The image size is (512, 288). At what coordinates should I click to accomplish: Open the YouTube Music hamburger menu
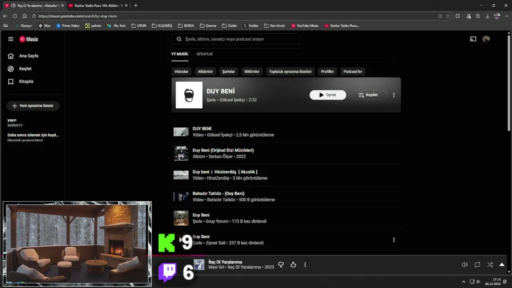(x=11, y=39)
